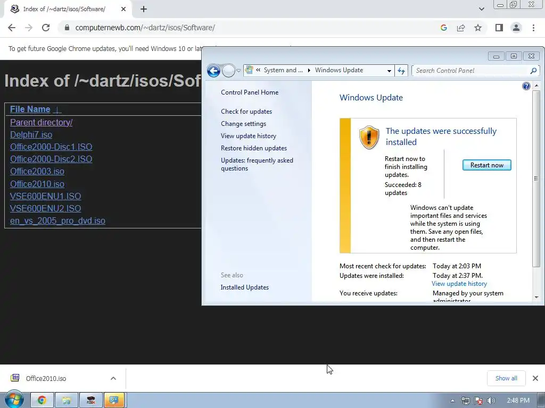Screen dimensions: 545x408
Task: Click the network tray icon
Action: pyautogui.click(x=465, y=401)
